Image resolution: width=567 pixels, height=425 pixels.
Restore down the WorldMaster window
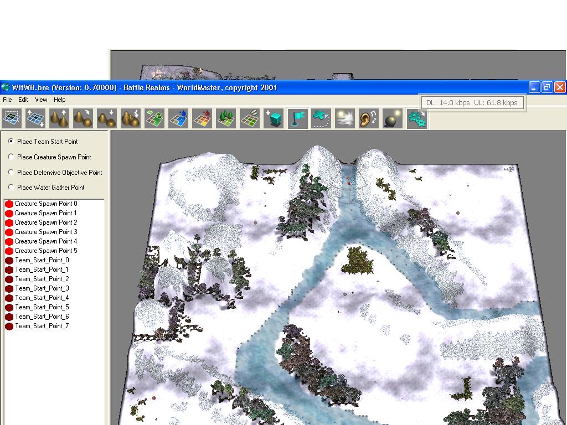coord(547,87)
